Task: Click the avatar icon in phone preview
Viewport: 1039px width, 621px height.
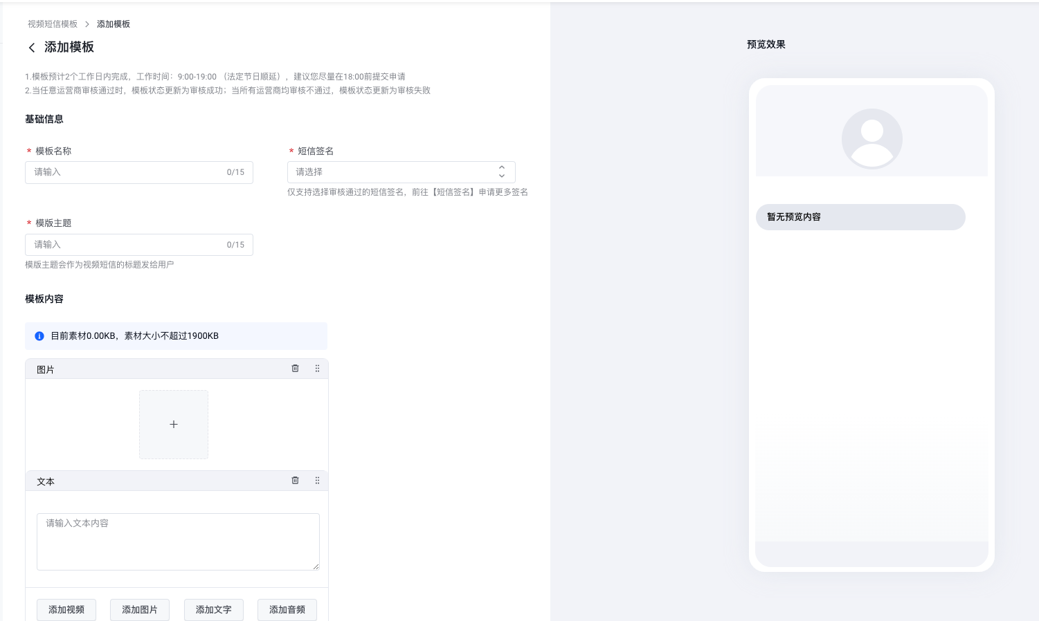Action: (x=871, y=138)
